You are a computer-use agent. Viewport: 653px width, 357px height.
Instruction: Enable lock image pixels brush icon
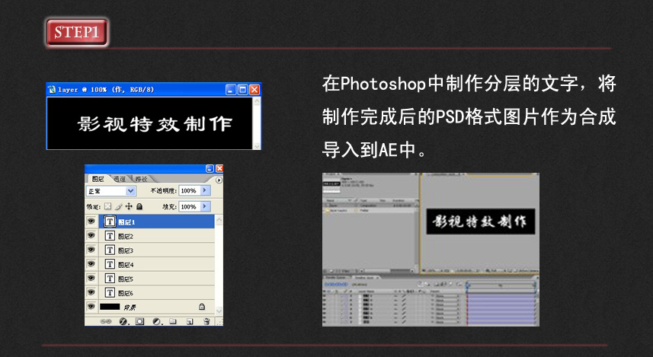tap(119, 206)
